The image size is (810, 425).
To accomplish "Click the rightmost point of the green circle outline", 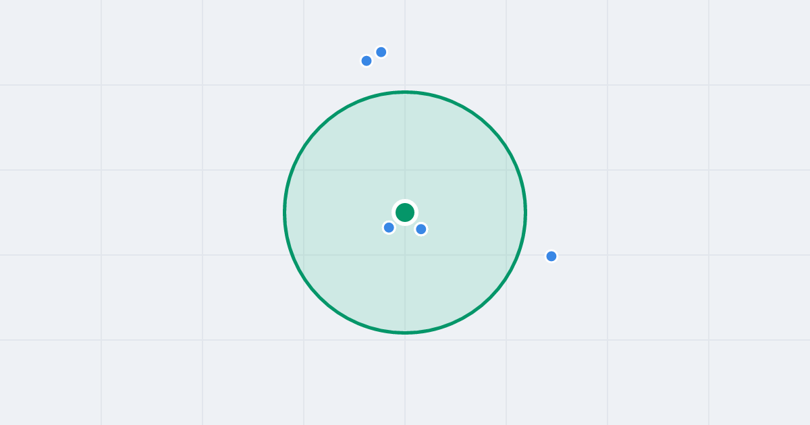I will [x=525, y=213].
